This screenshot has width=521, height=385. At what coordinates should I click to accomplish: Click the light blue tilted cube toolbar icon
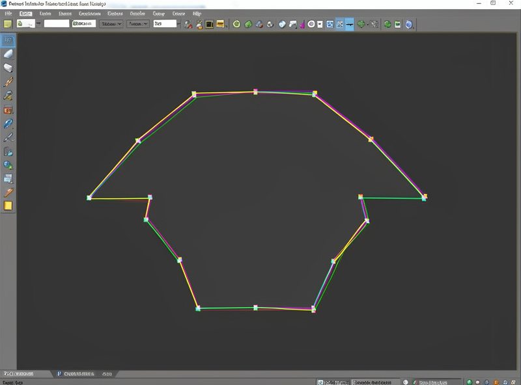(282, 24)
